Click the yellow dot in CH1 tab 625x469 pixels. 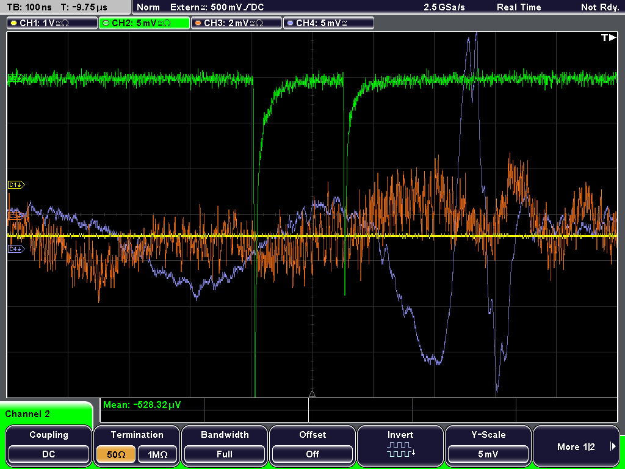pyautogui.click(x=14, y=23)
